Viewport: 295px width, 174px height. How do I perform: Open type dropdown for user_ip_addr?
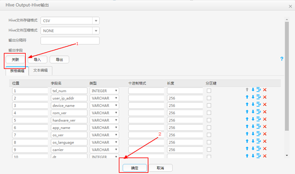coord(104,98)
